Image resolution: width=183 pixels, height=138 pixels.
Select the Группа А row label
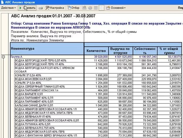[x=16, y=57]
